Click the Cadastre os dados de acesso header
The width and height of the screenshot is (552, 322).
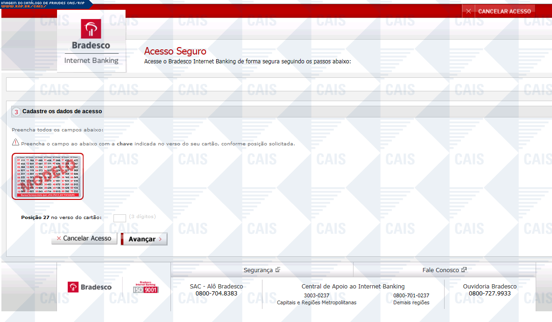62,112
